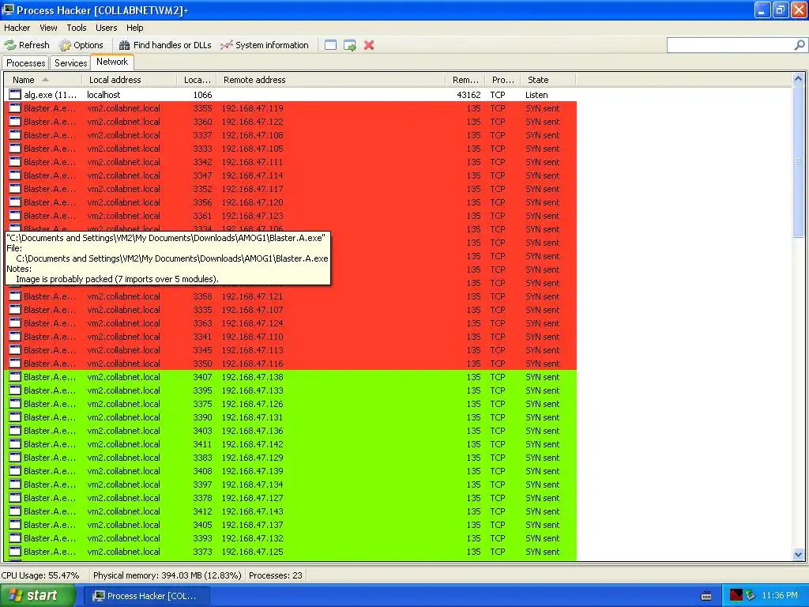809x607 pixels.
Task: Click the search magnifier icon
Action: pyautogui.click(x=800, y=45)
